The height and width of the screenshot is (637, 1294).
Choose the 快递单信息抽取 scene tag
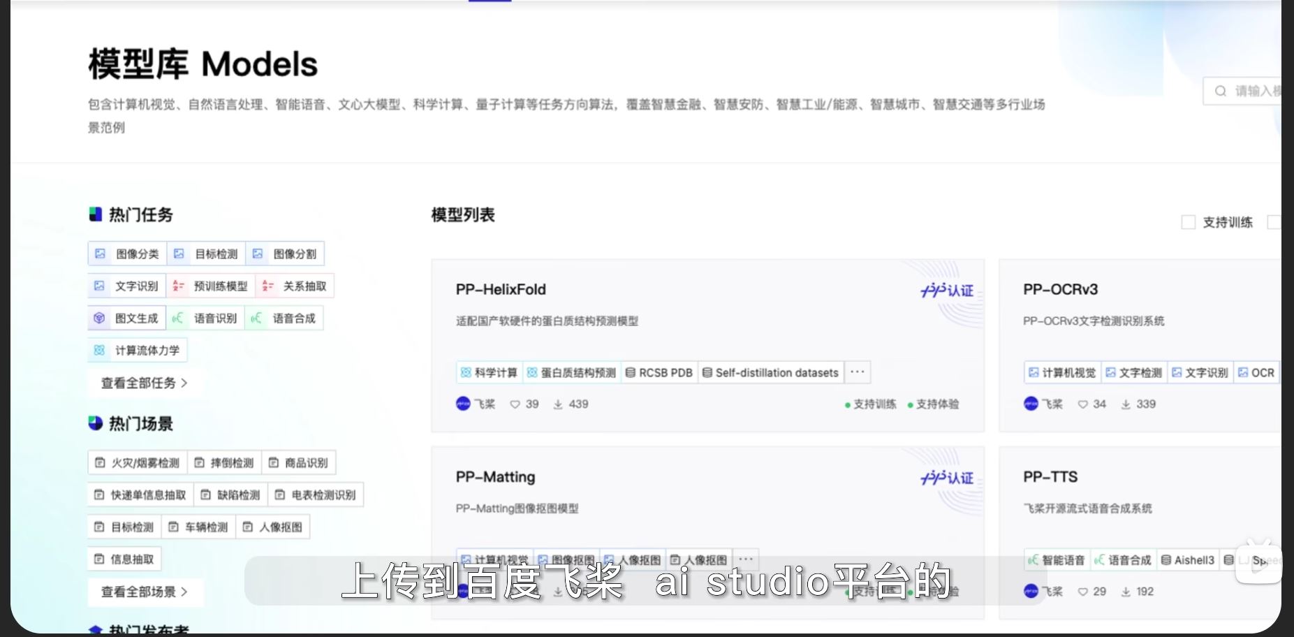(140, 495)
